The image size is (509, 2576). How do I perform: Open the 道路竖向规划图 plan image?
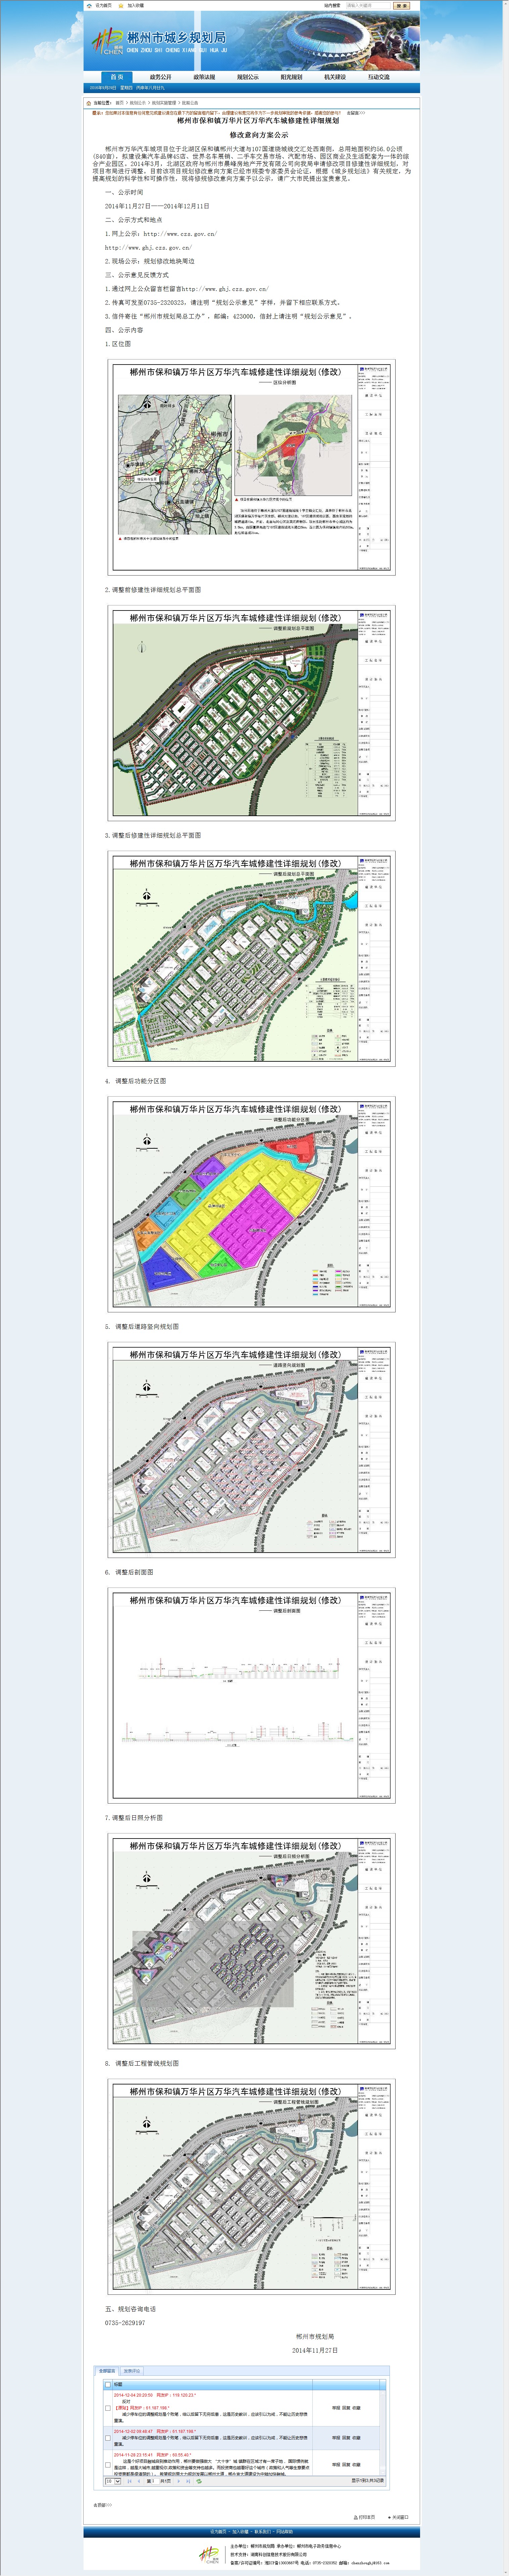(252, 1450)
